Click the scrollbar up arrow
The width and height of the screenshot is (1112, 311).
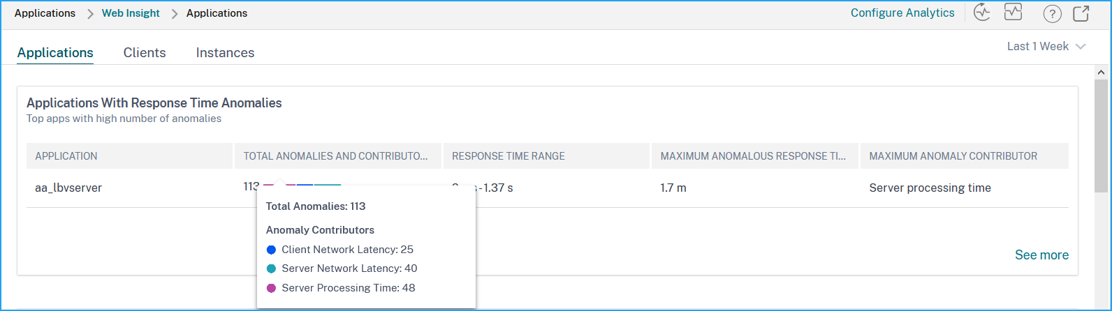pos(1101,73)
